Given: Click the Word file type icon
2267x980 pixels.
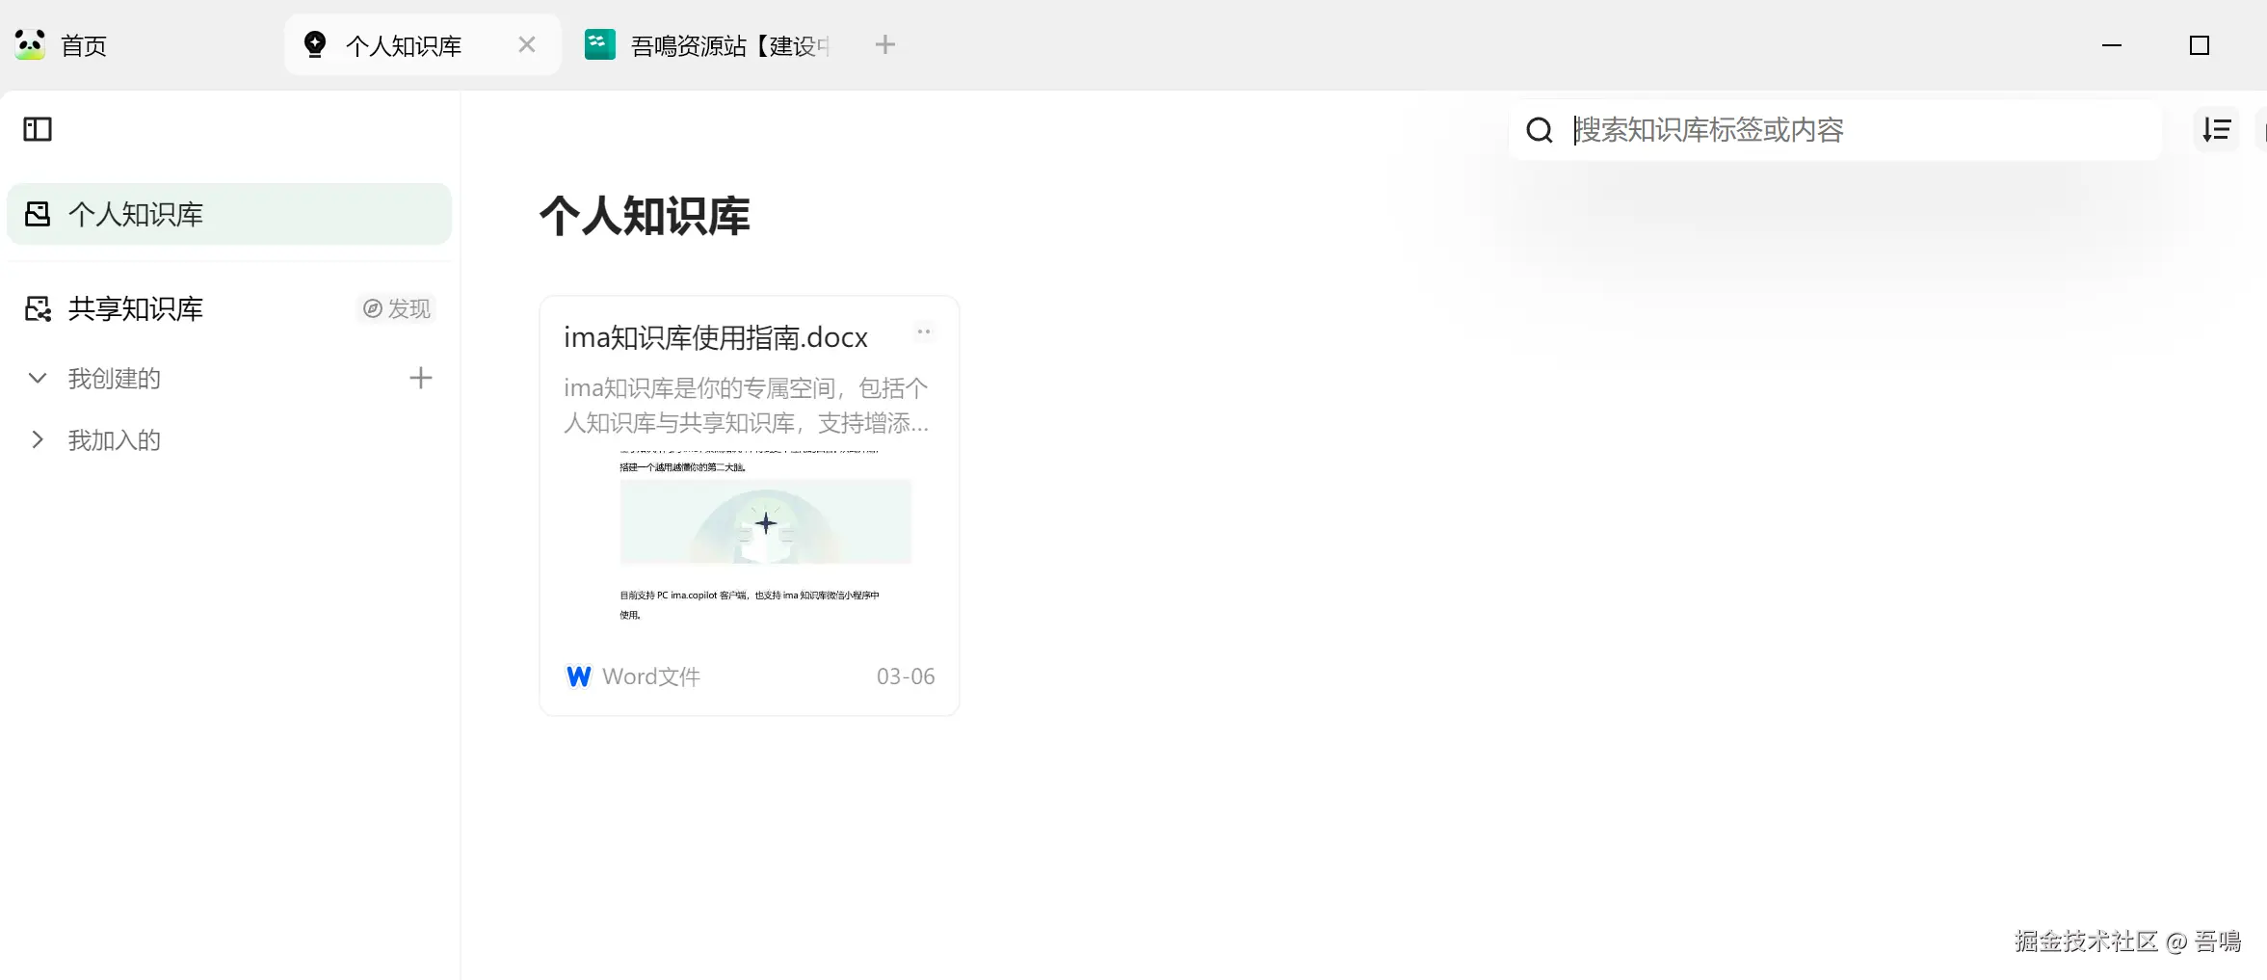Looking at the screenshot, I should tap(578, 676).
